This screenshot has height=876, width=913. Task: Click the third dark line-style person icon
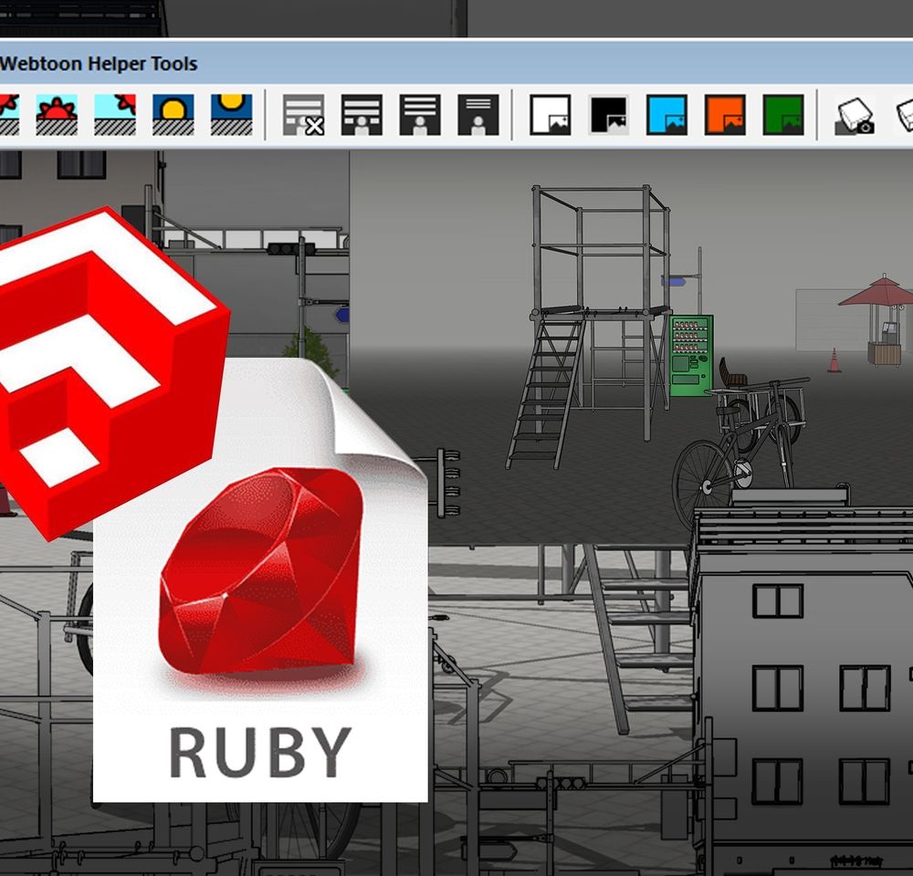478,115
